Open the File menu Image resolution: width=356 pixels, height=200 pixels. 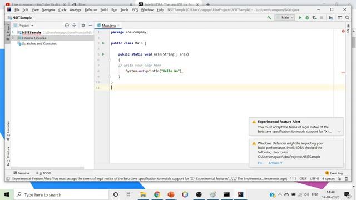click(x=17, y=10)
